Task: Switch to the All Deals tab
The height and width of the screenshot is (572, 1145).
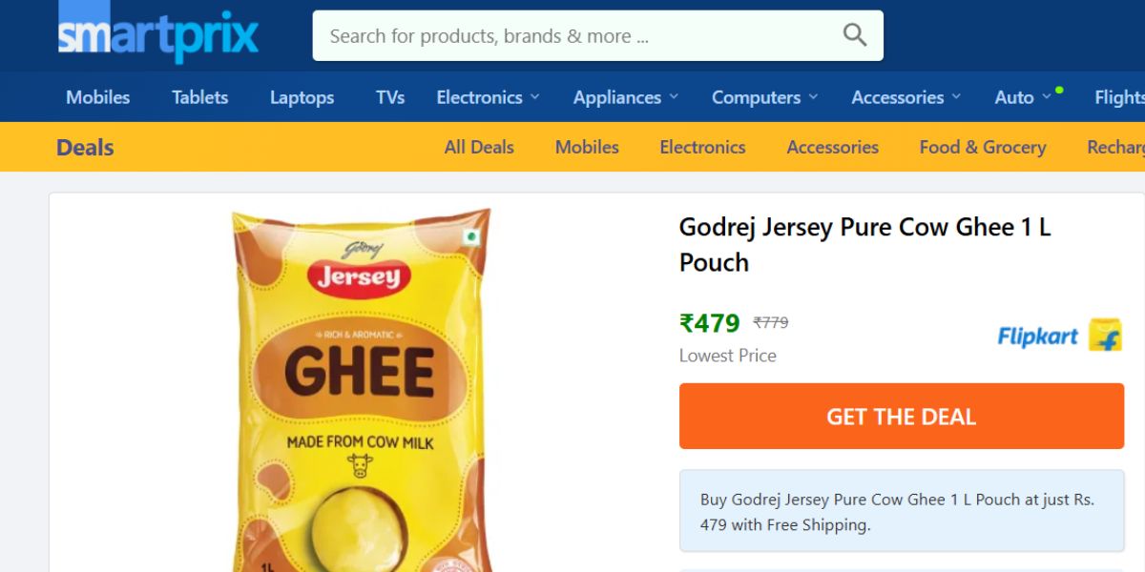Action: point(479,147)
